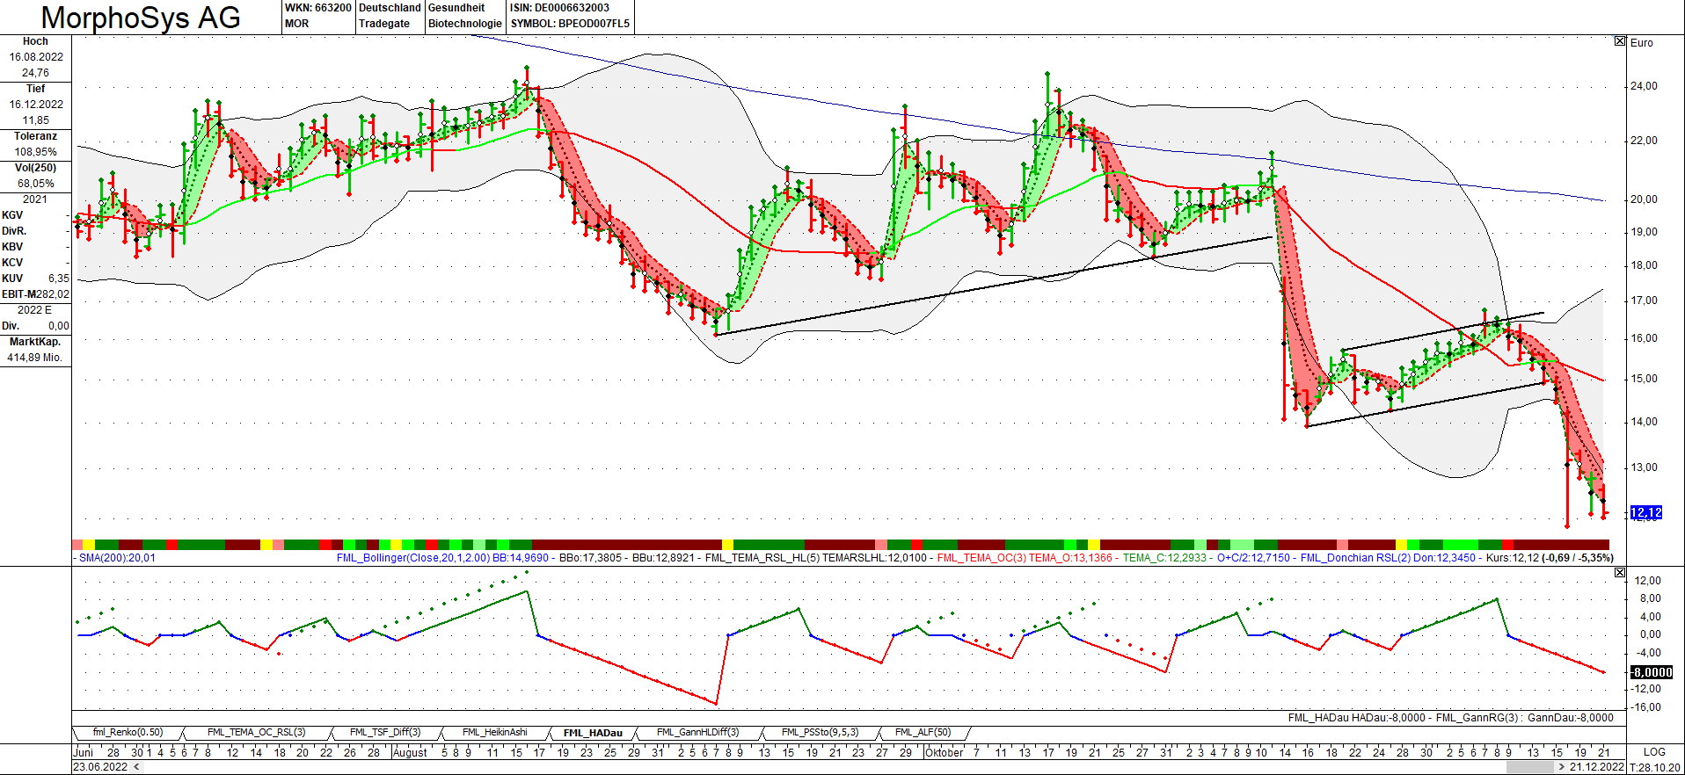Click the Hoch header in the sidebar

point(35,41)
